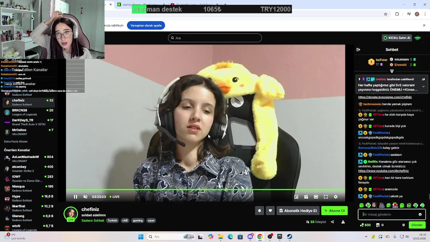Click the chill tag
This screenshot has width=430, height=242.
pos(125,220)
